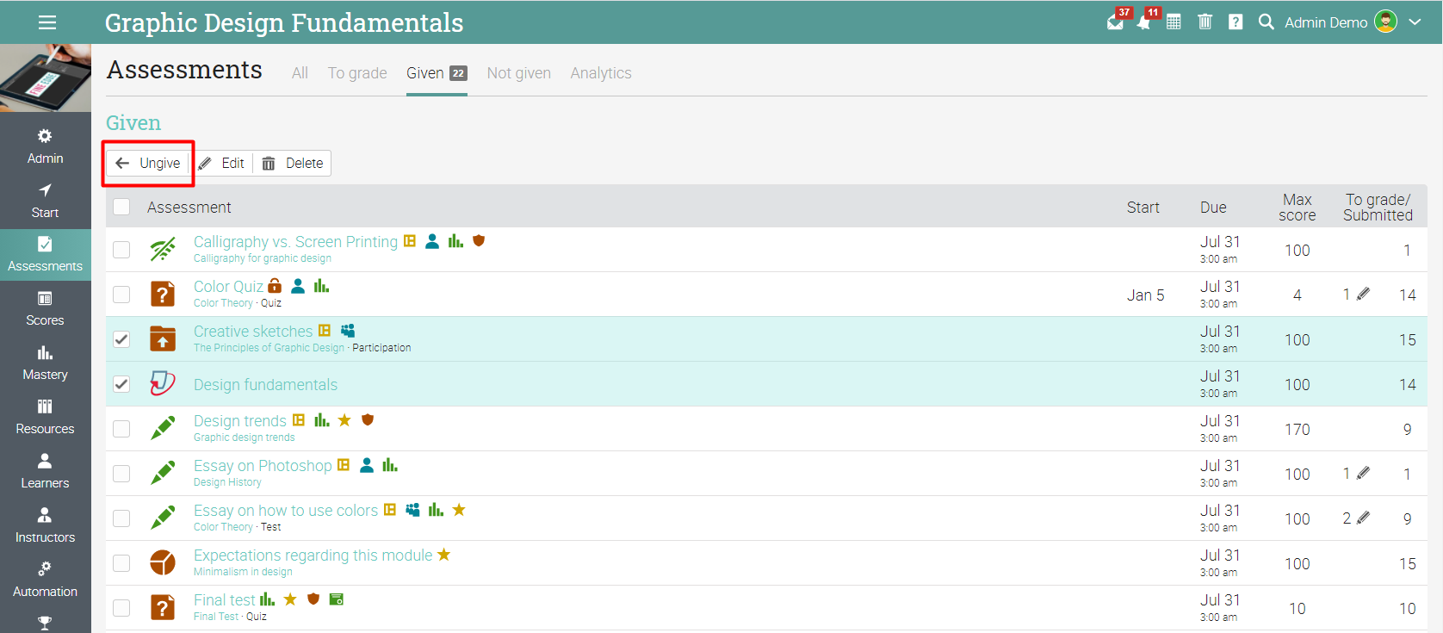Check the Design trends row checkbox
The image size is (1443, 633).
(121, 429)
